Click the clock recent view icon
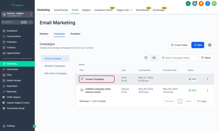 146,57
